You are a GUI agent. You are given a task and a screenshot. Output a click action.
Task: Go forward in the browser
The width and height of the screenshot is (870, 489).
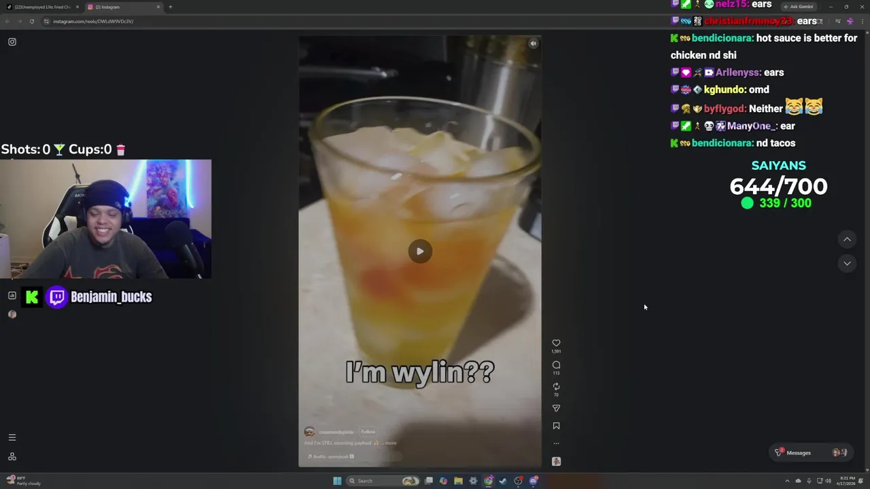click(x=20, y=21)
